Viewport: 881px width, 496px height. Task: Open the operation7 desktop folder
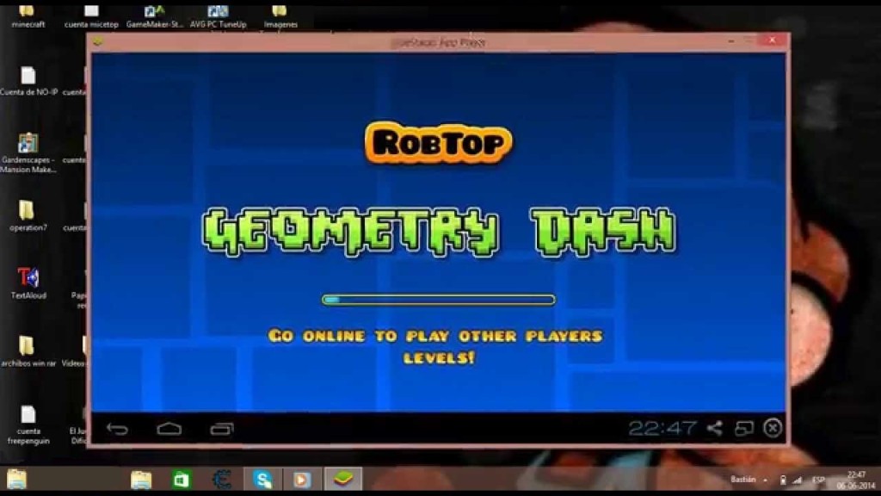click(x=28, y=216)
